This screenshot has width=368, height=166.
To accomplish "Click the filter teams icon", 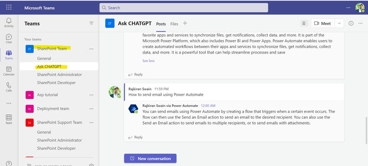I will point(91,23).
